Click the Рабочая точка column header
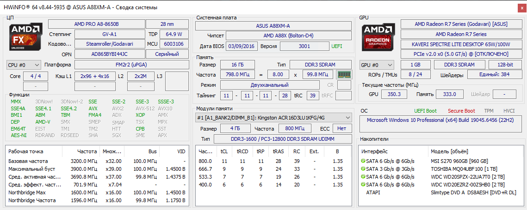This screenshot has width=527, height=210. (x=34, y=152)
